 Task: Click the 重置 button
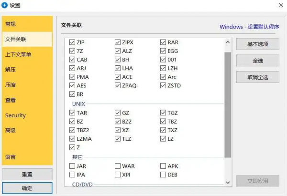pos(27,174)
